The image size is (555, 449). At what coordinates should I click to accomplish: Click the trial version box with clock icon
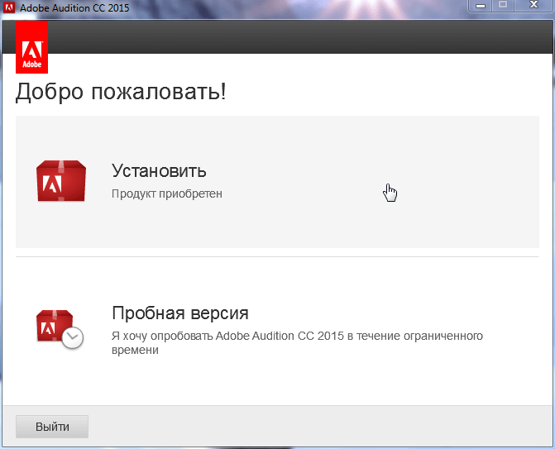[60, 329]
